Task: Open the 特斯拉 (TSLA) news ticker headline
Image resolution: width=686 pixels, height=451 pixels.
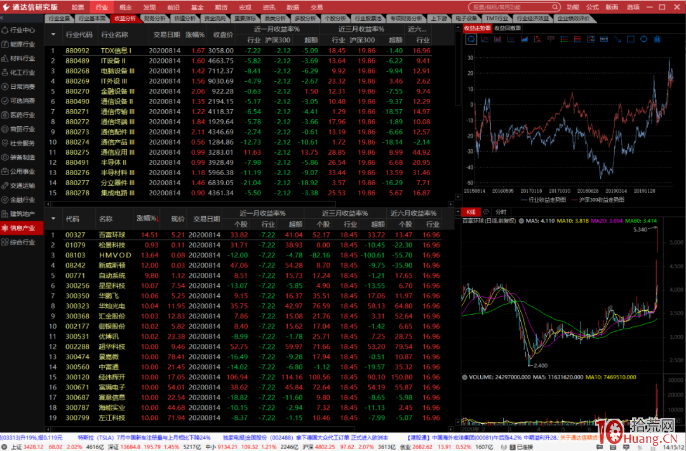Action: [144, 438]
